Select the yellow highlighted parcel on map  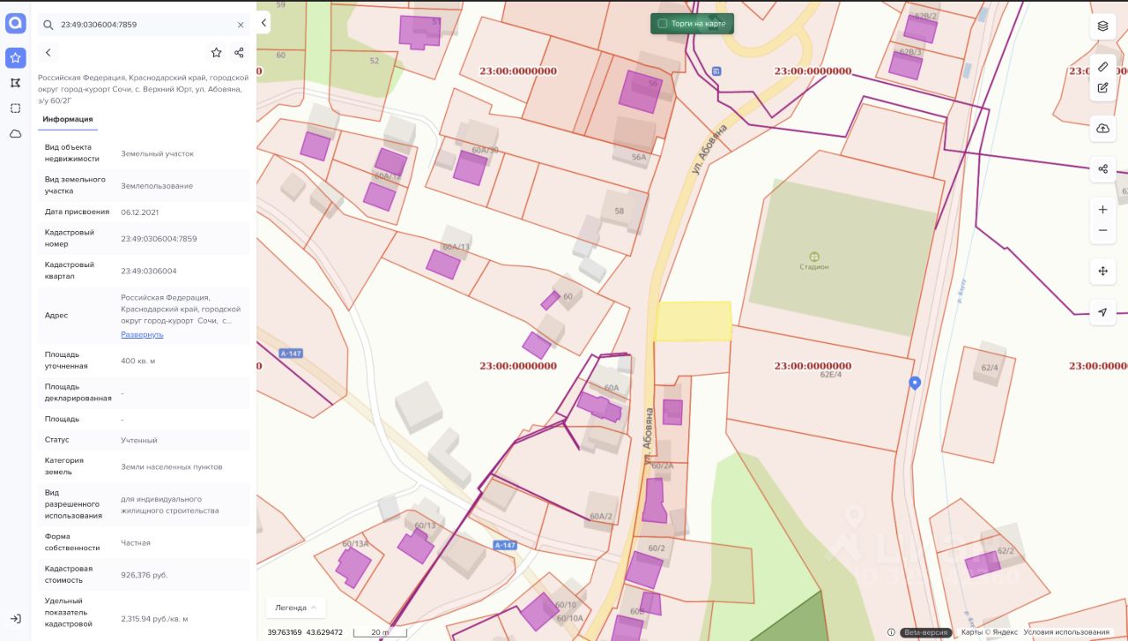[694, 321]
